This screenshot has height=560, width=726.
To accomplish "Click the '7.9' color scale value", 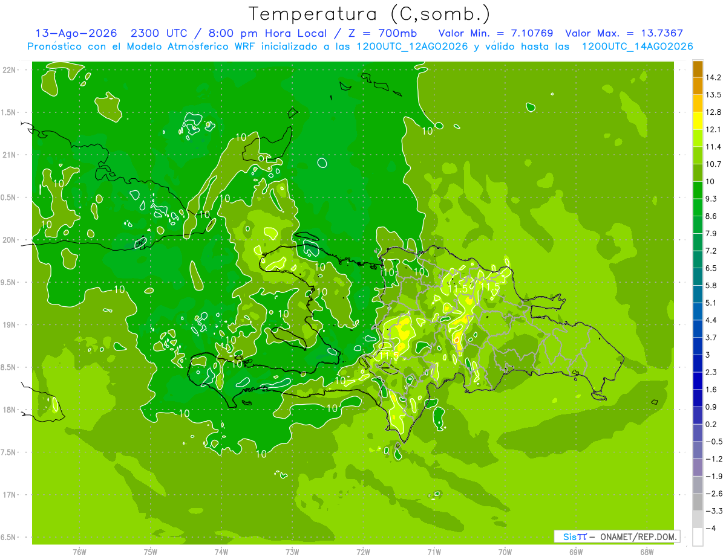I will point(711,234).
